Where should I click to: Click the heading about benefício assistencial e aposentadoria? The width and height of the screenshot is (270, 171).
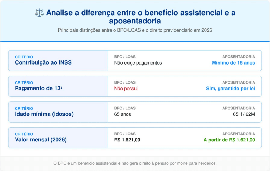pyautogui.click(x=140, y=17)
